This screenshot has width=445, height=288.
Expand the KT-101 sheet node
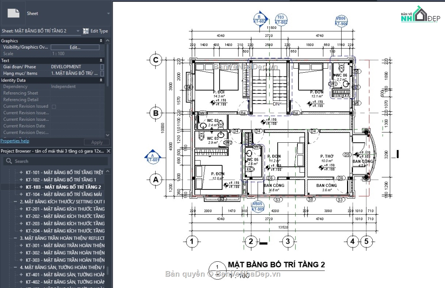22,172
